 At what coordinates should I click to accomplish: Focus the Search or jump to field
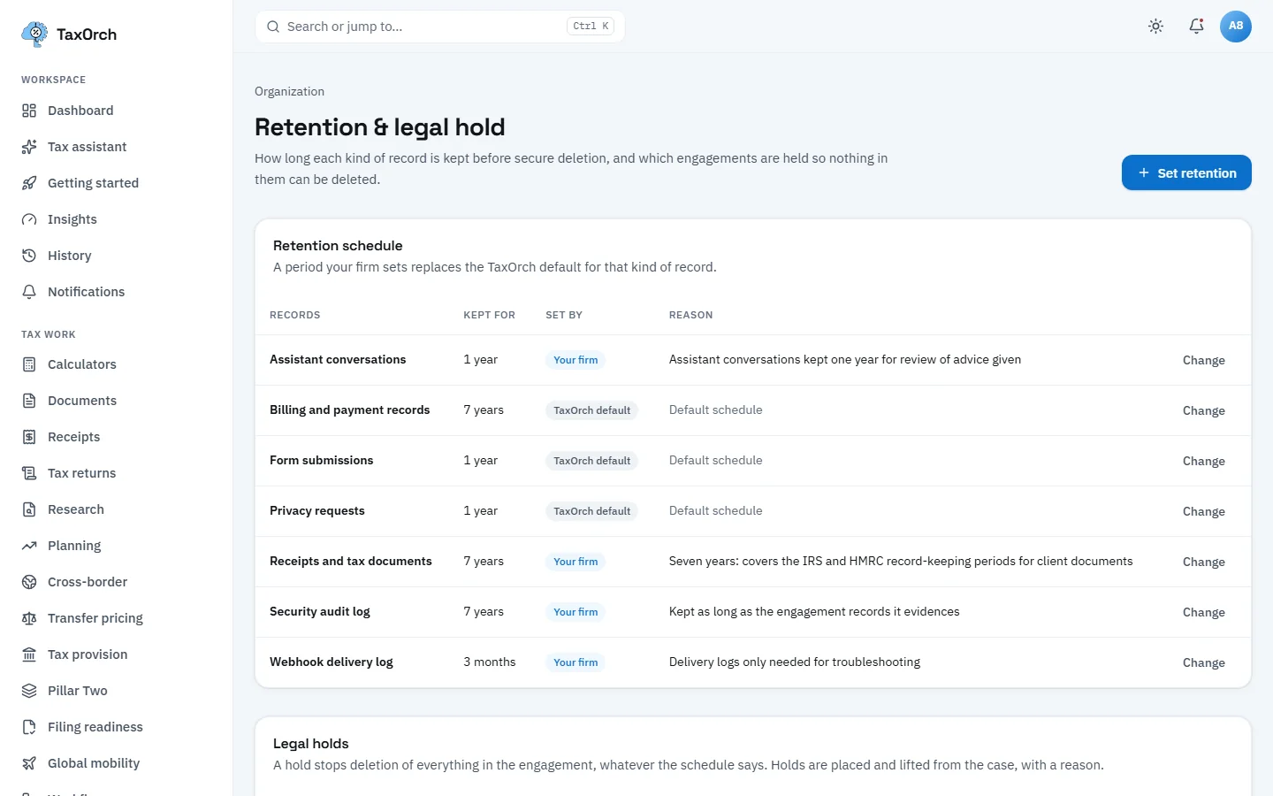click(440, 27)
